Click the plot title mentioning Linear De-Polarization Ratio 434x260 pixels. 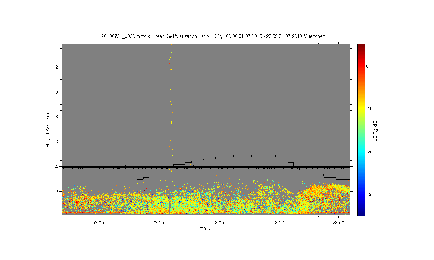click(213, 36)
